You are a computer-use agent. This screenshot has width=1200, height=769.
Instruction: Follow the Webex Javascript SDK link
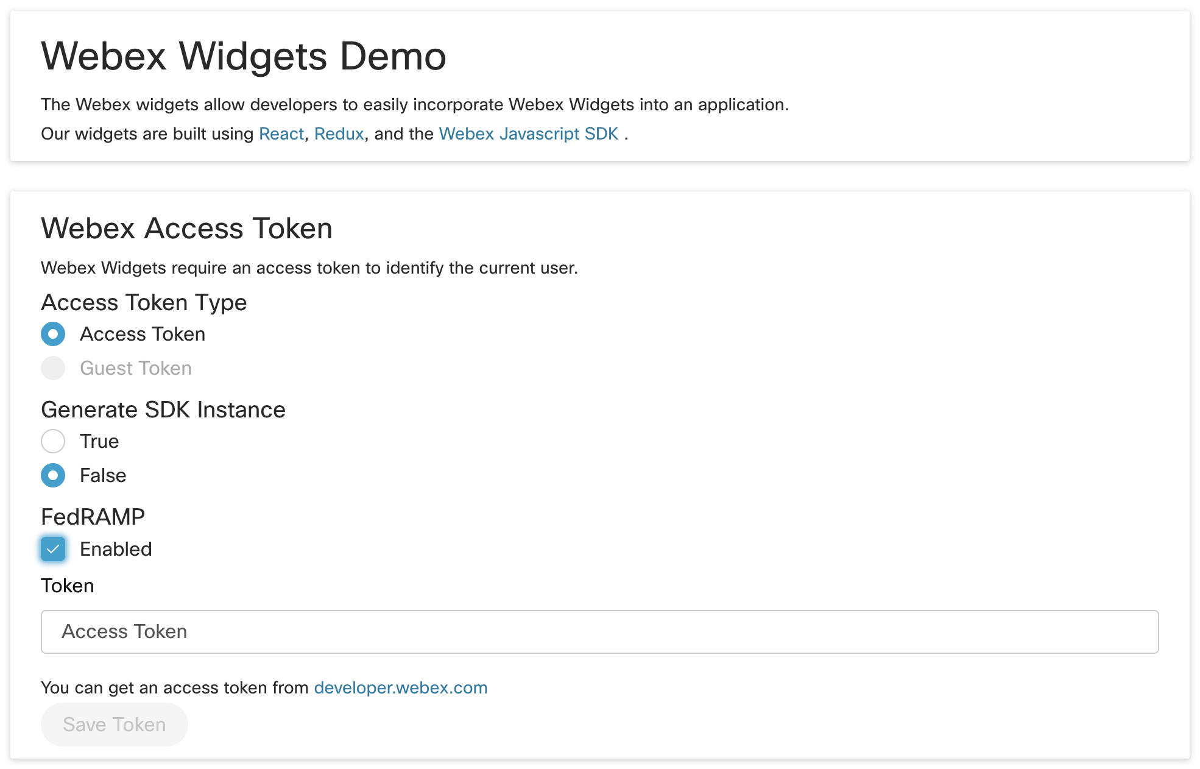(x=528, y=134)
